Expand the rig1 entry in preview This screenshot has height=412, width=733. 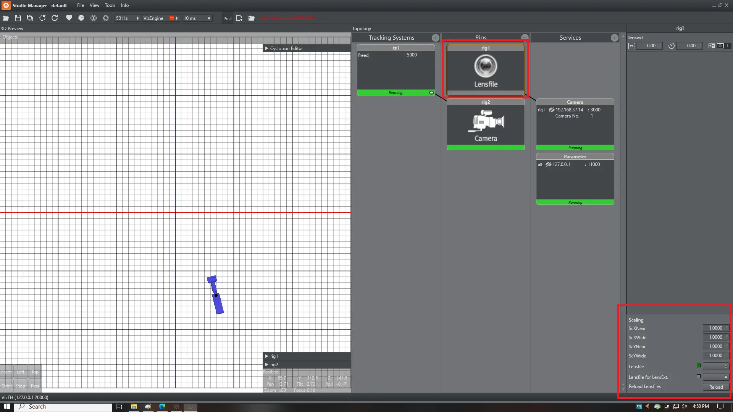coord(267,356)
